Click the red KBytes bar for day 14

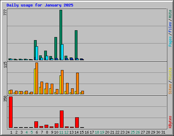77,122
